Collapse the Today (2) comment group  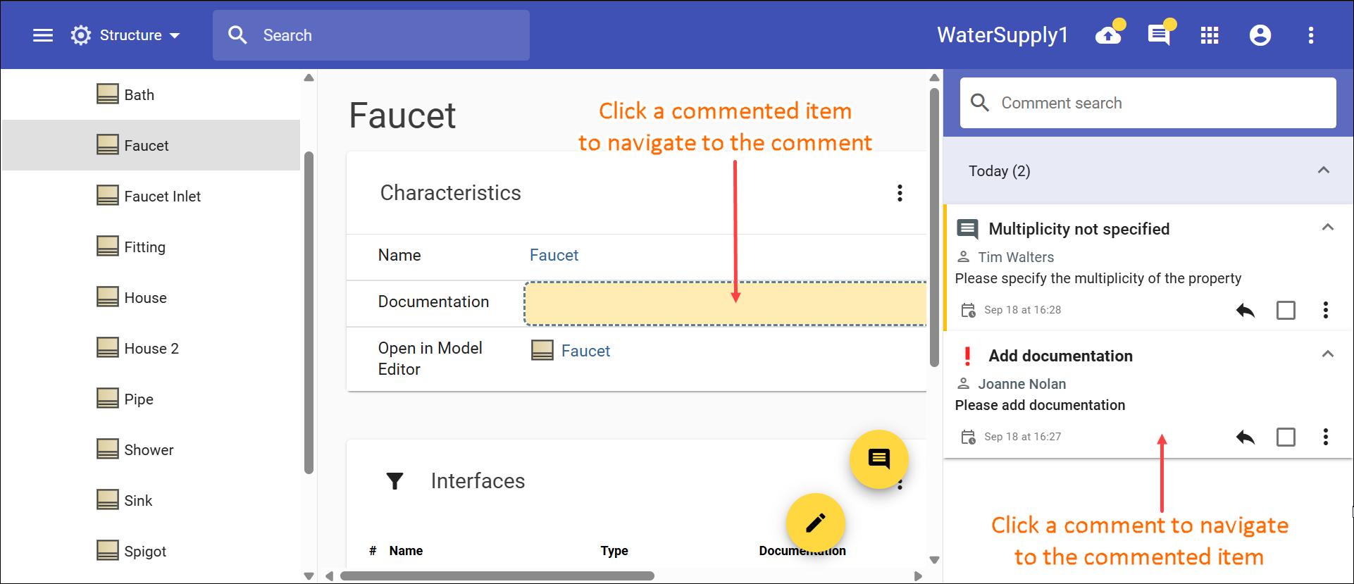pyautogui.click(x=1324, y=170)
